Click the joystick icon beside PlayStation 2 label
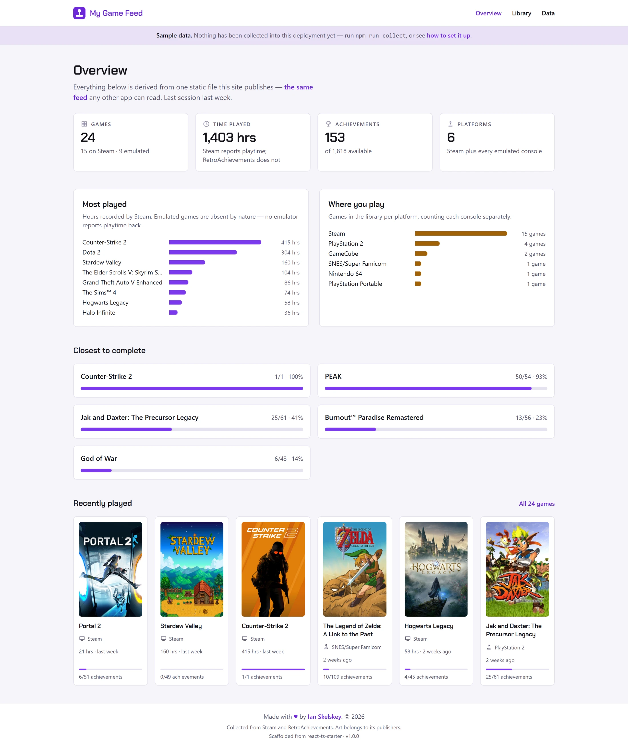 [x=489, y=647]
